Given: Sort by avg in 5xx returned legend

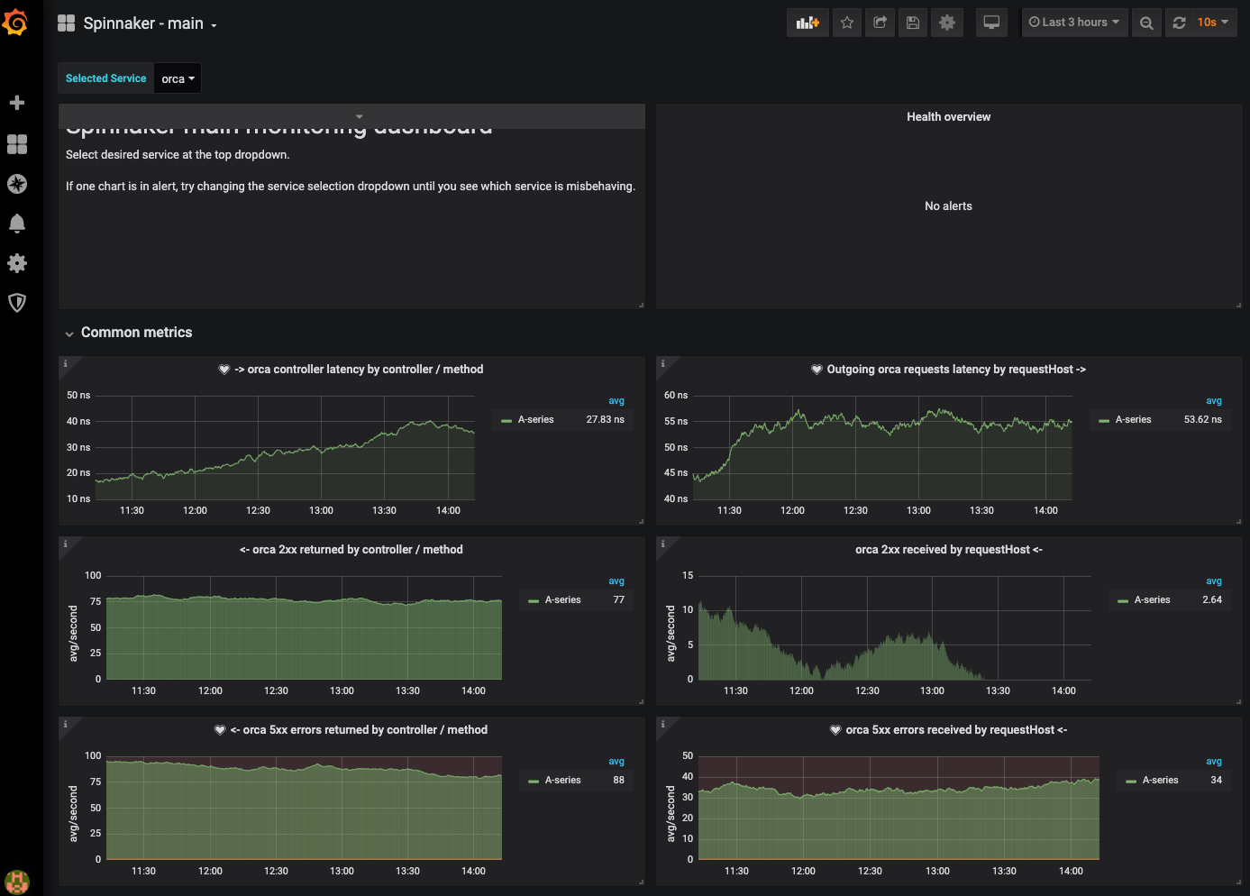Looking at the screenshot, I should [x=616, y=762].
